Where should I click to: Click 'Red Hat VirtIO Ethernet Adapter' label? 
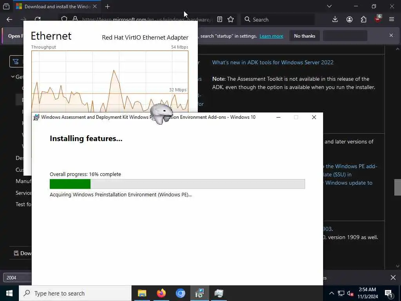point(145,37)
